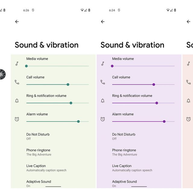Open Adaptive Sound on purple screen
The image size is (193, 193).
(x=124, y=183)
